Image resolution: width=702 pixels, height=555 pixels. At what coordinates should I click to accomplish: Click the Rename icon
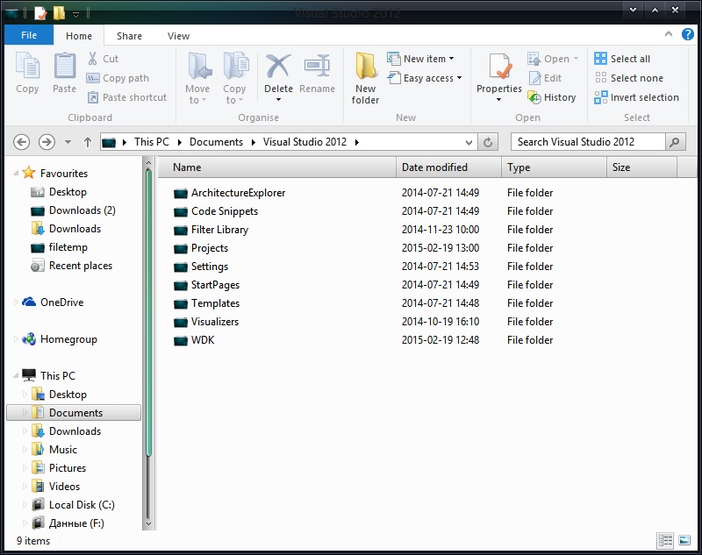point(317,66)
